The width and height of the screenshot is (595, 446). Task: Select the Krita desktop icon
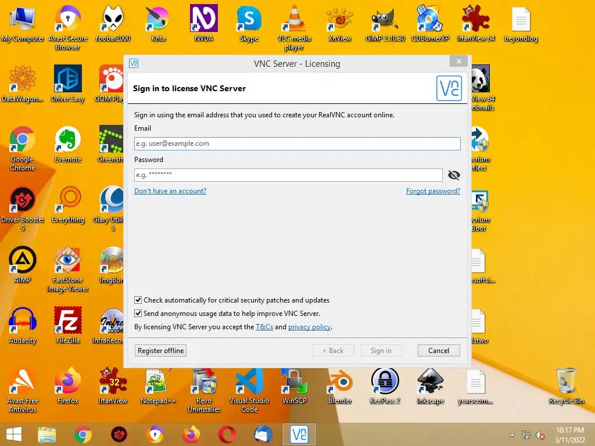[x=158, y=23]
